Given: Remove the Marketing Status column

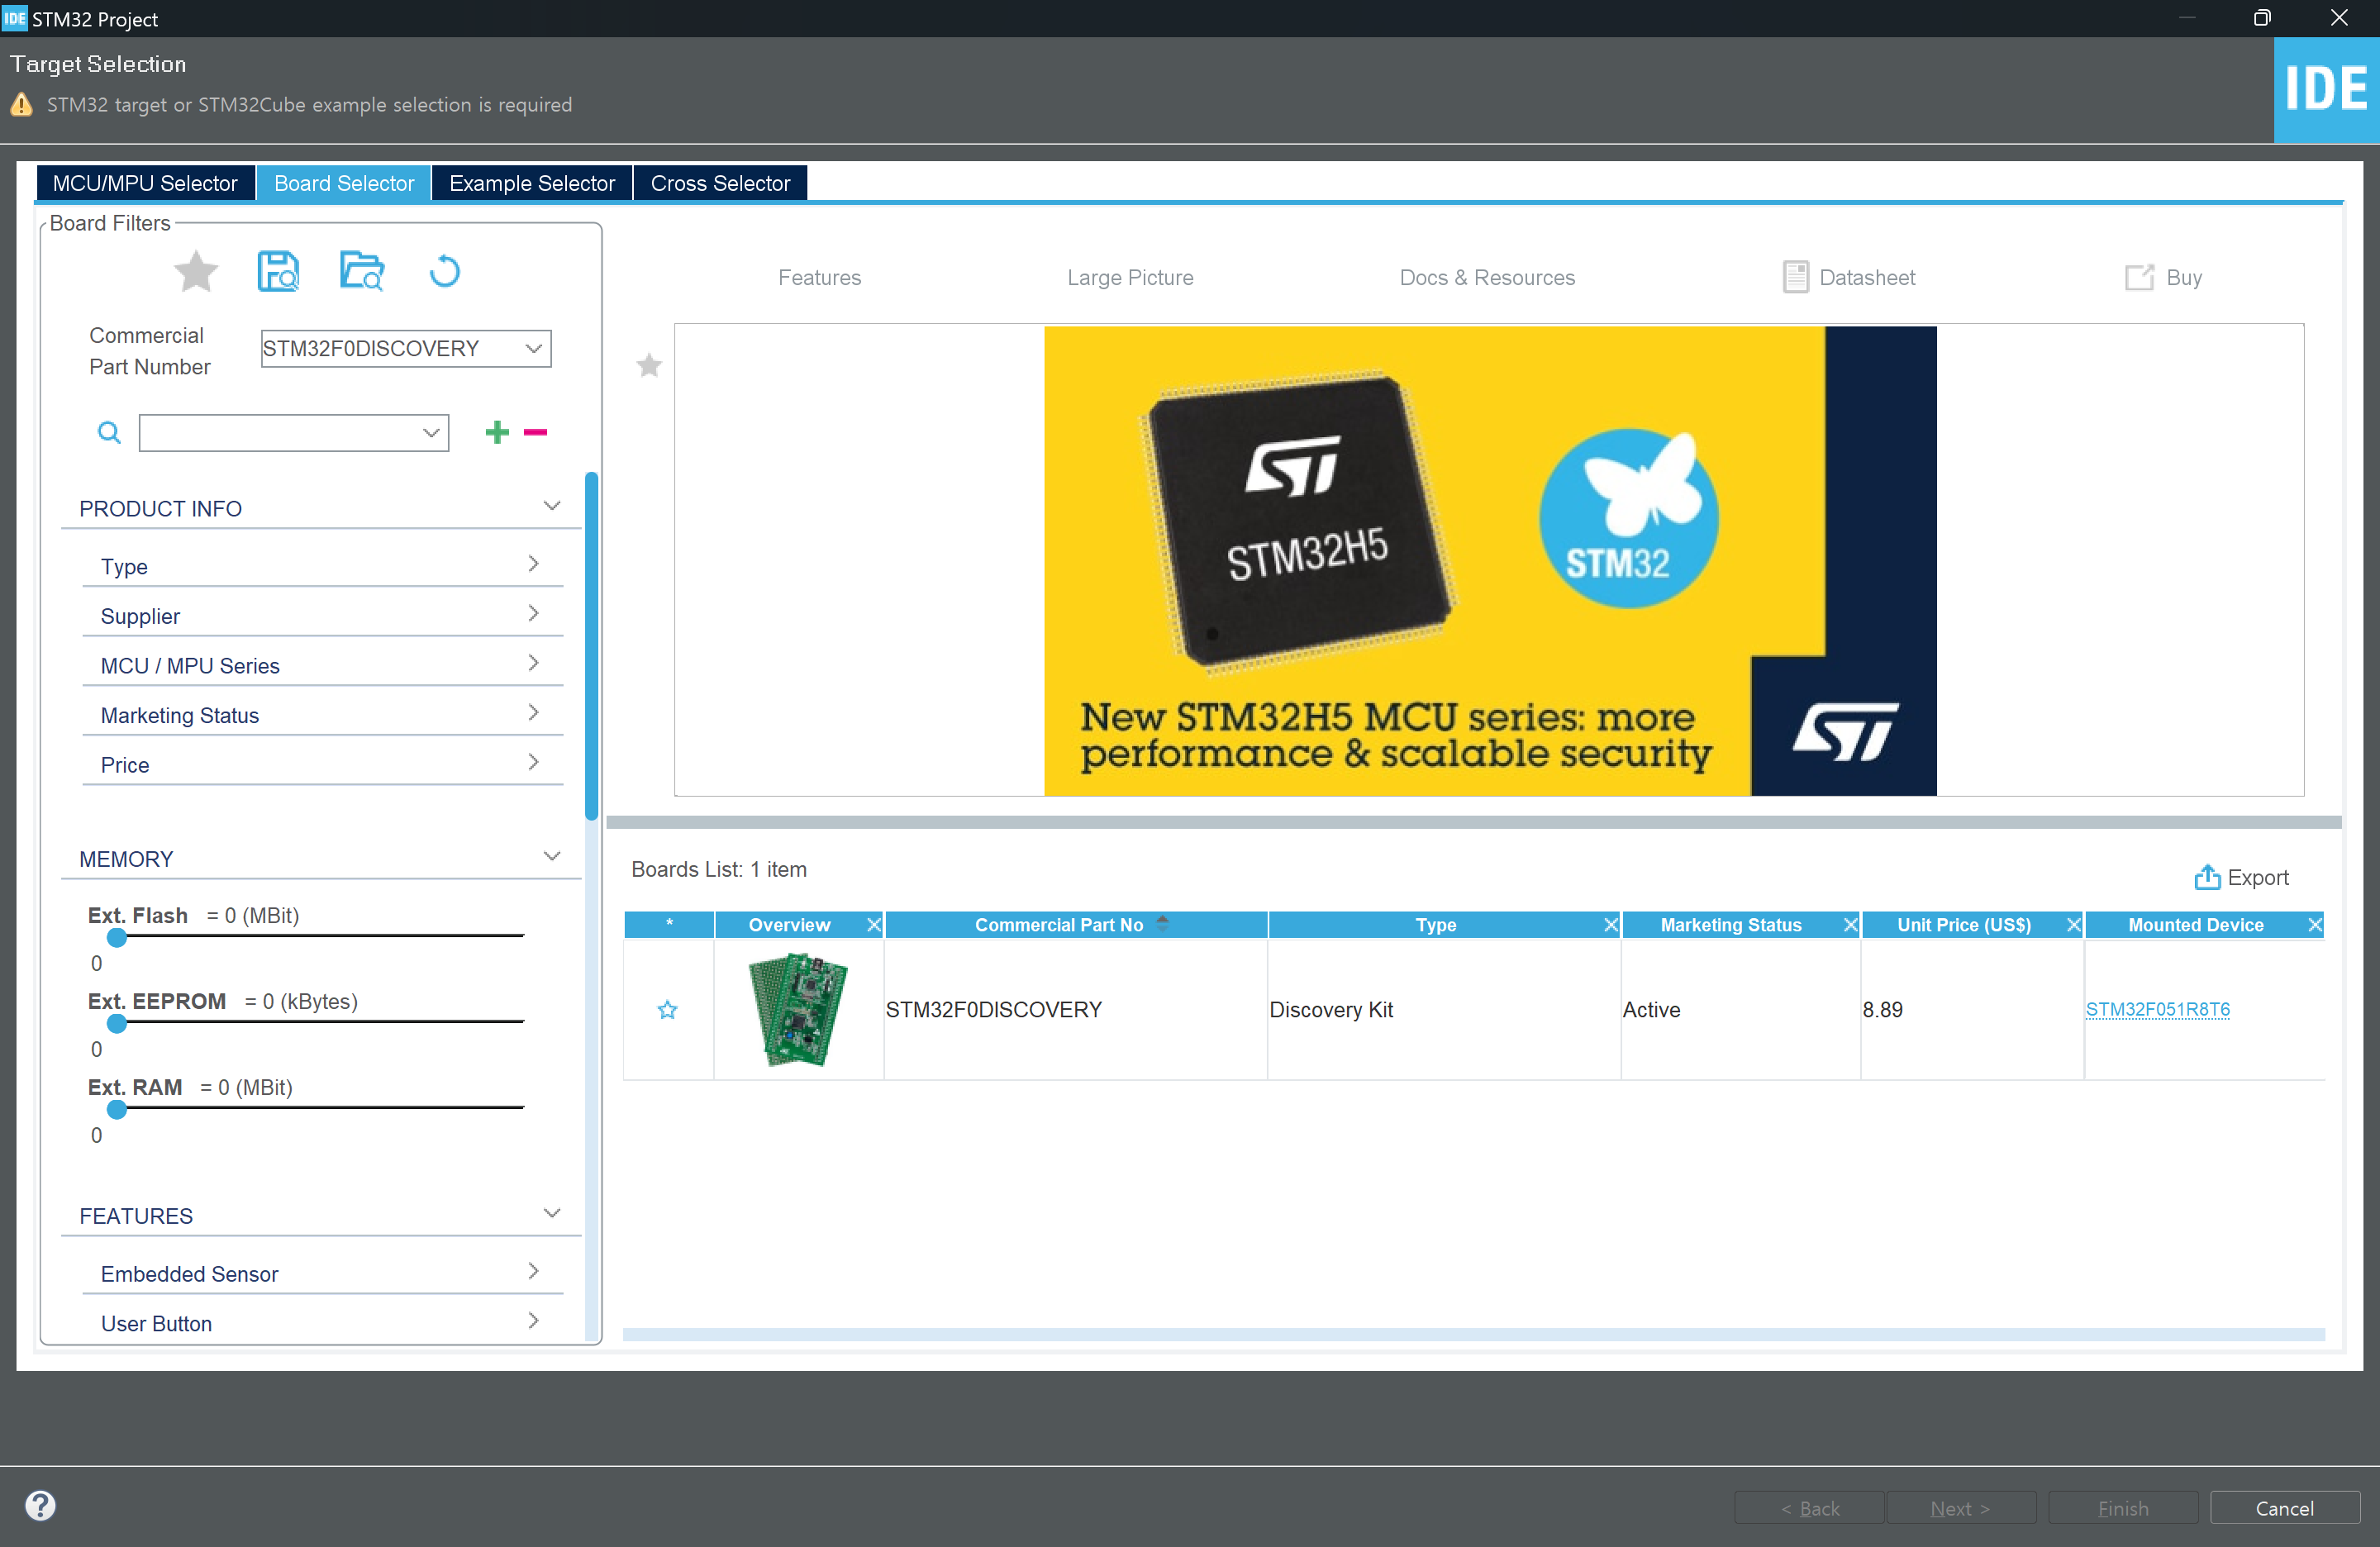Looking at the screenshot, I should (1850, 924).
